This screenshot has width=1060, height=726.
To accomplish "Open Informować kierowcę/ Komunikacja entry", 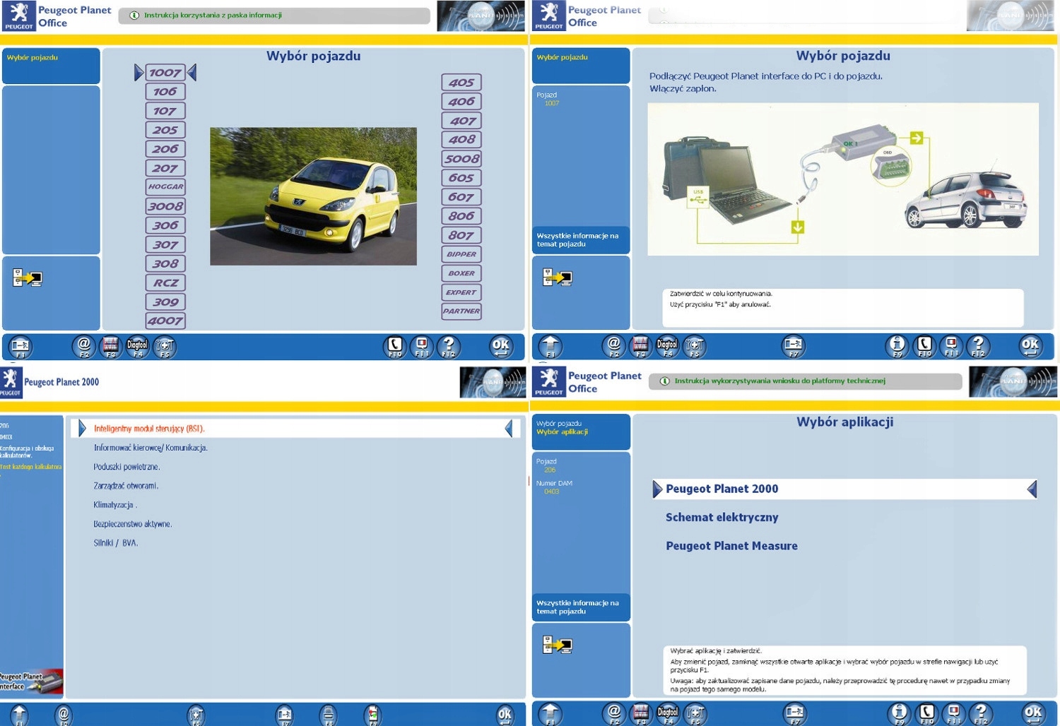I will click(151, 448).
